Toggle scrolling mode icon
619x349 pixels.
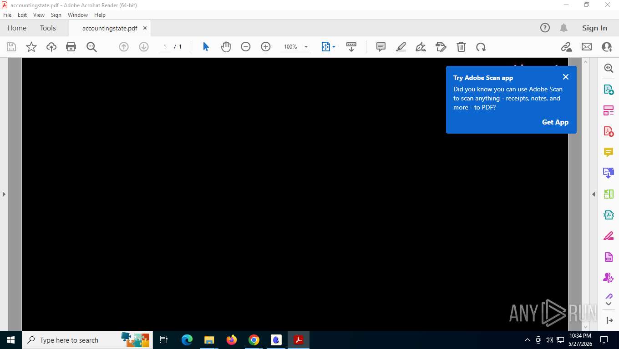[351, 47]
